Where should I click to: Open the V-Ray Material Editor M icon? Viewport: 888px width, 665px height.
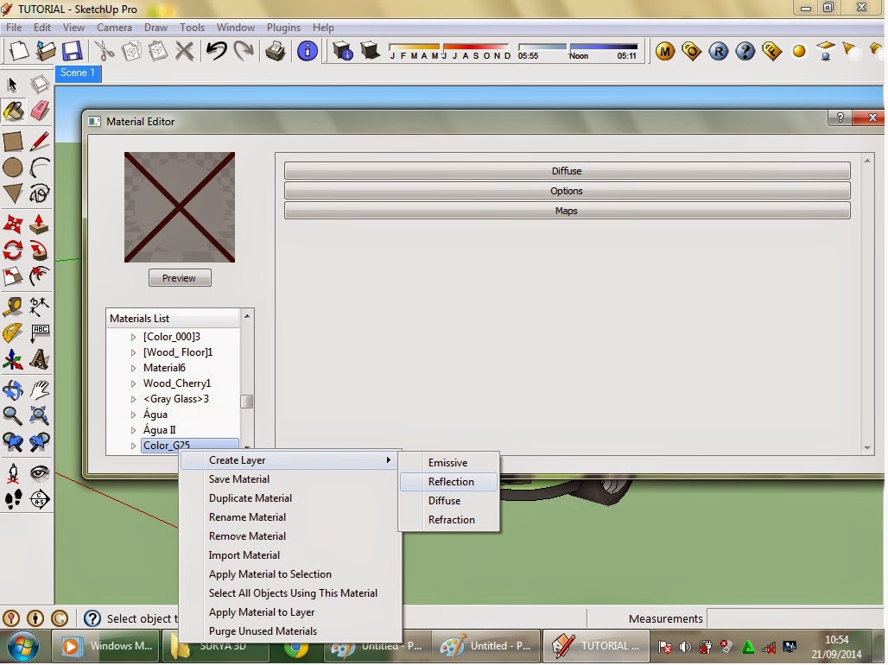pyautogui.click(x=665, y=52)
